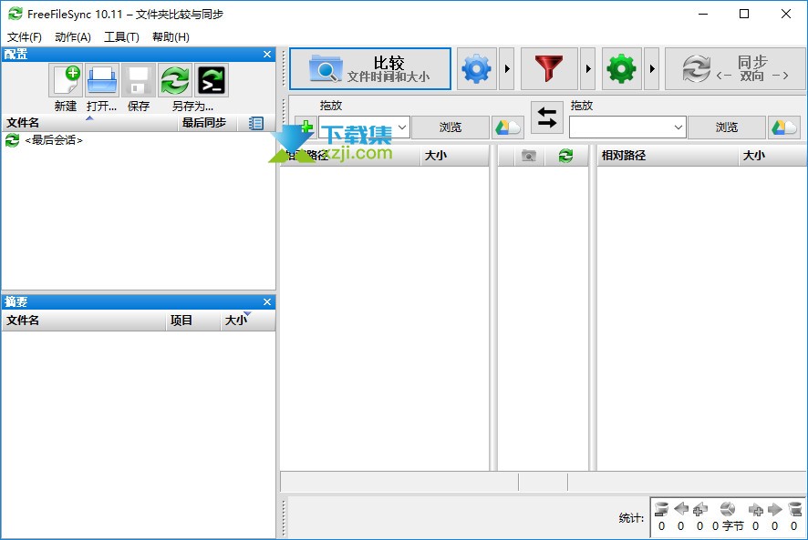
Task: Click the sync action icon in middle grid header
Action: click(565, 156)
